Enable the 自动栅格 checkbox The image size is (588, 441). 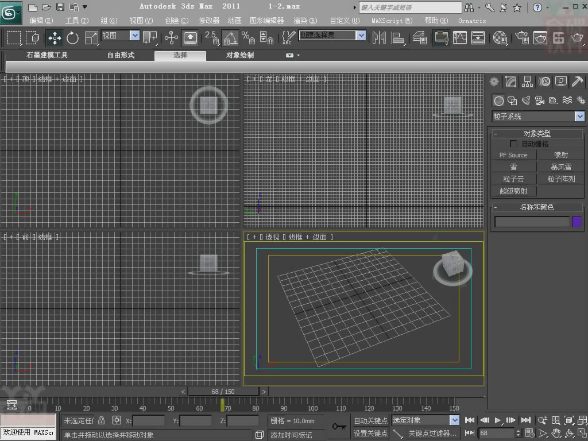click(513, 144)
